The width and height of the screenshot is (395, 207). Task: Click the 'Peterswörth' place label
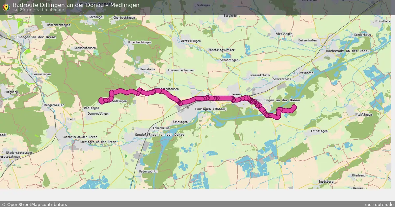pos(148,172)
